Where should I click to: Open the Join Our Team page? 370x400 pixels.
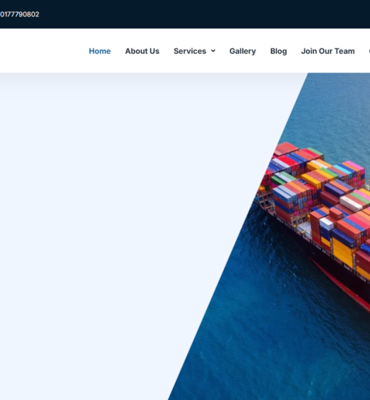point(328,51)
